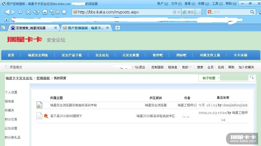Open the browser home page icon
This screenshot has width=261, height=146.
coord(45,12)
